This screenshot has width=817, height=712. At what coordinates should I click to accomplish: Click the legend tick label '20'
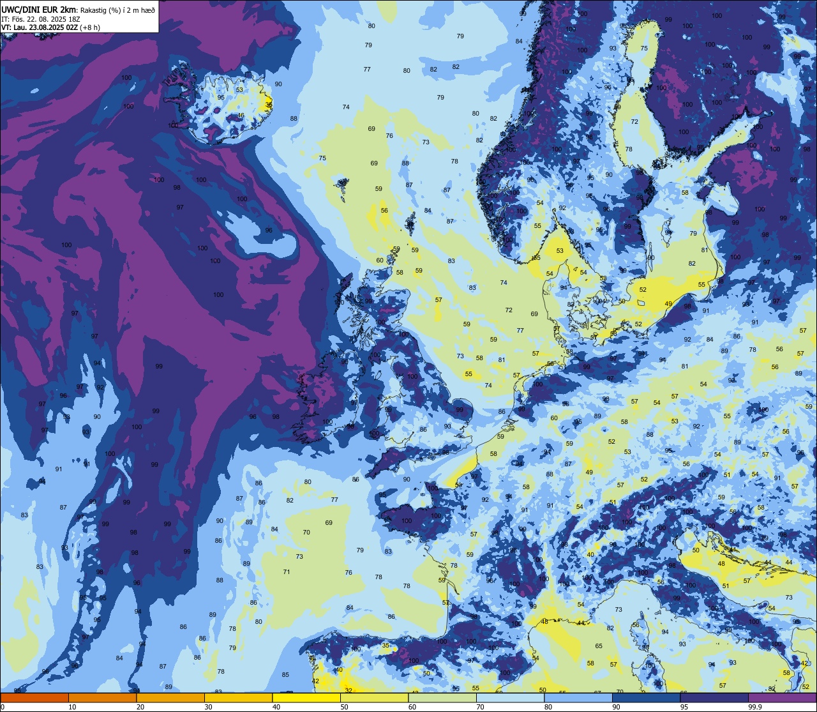tap(140, 707)
